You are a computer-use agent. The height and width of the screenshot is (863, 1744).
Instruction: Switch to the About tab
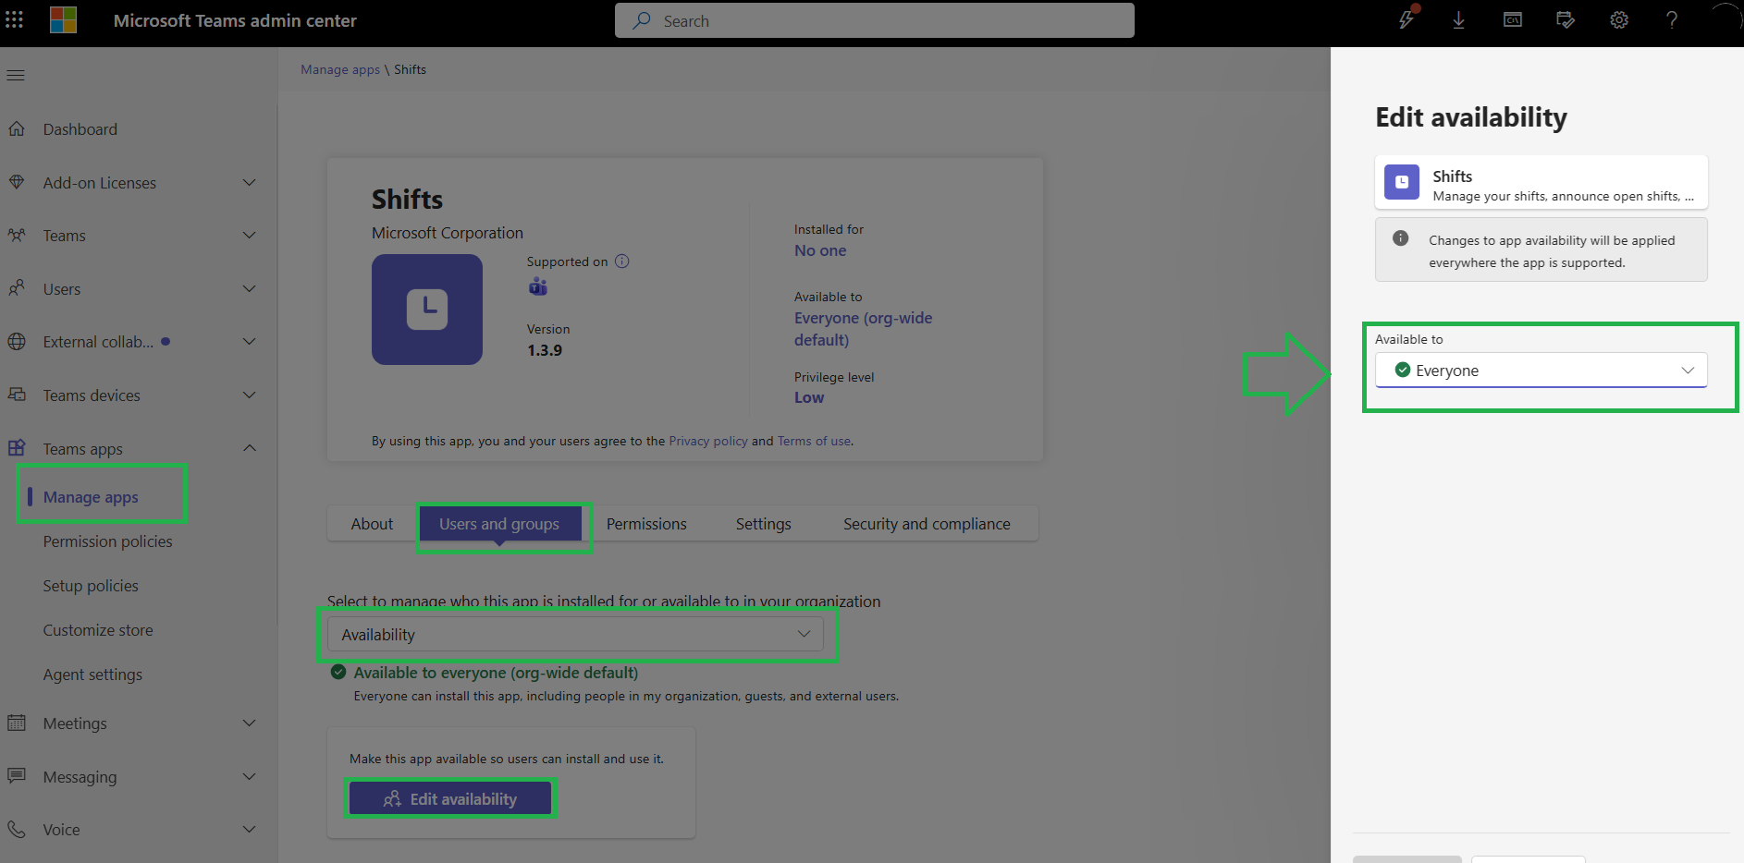pyautogui.click(x=372, y=524)
